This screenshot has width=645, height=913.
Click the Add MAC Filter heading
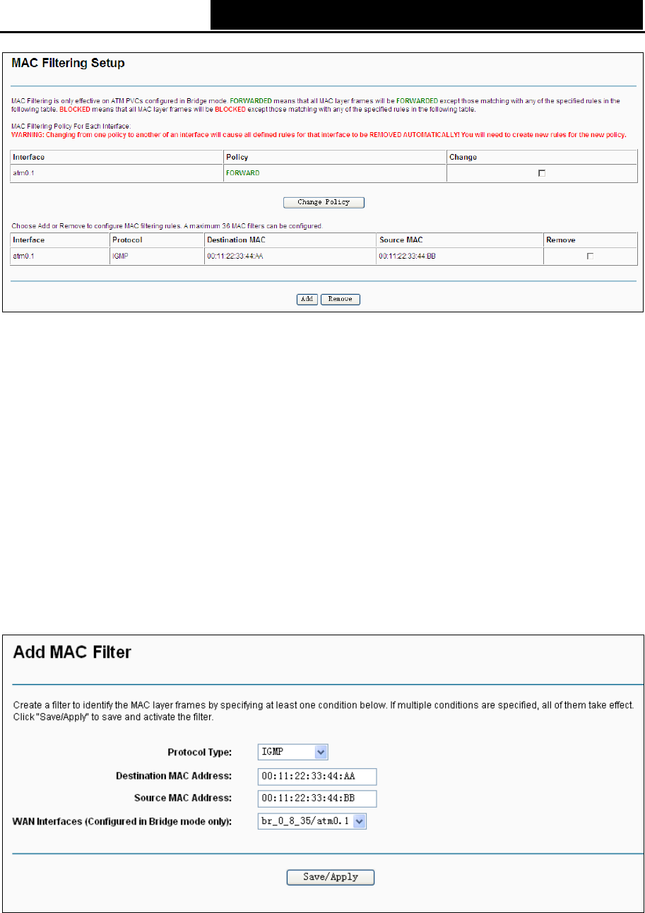[72, 652]
